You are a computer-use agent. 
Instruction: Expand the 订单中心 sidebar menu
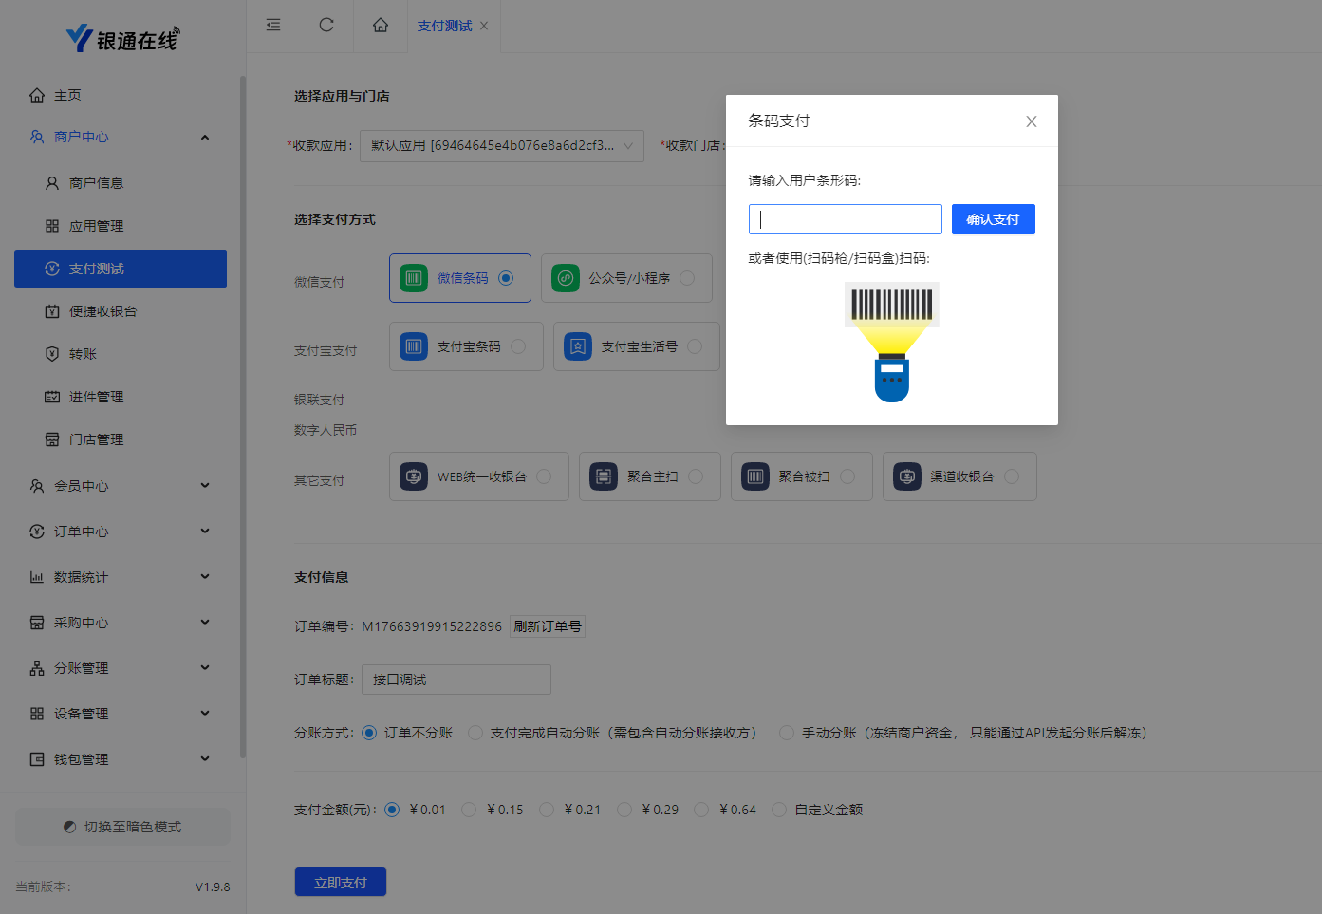point(120,532)
